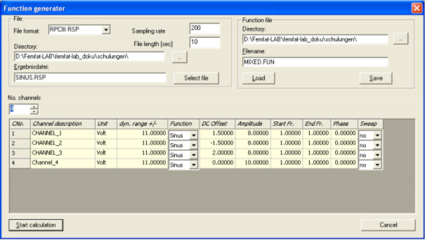Screen dimensions: 425x240
Task: Select row number 1 header
Action: (20, 133)
